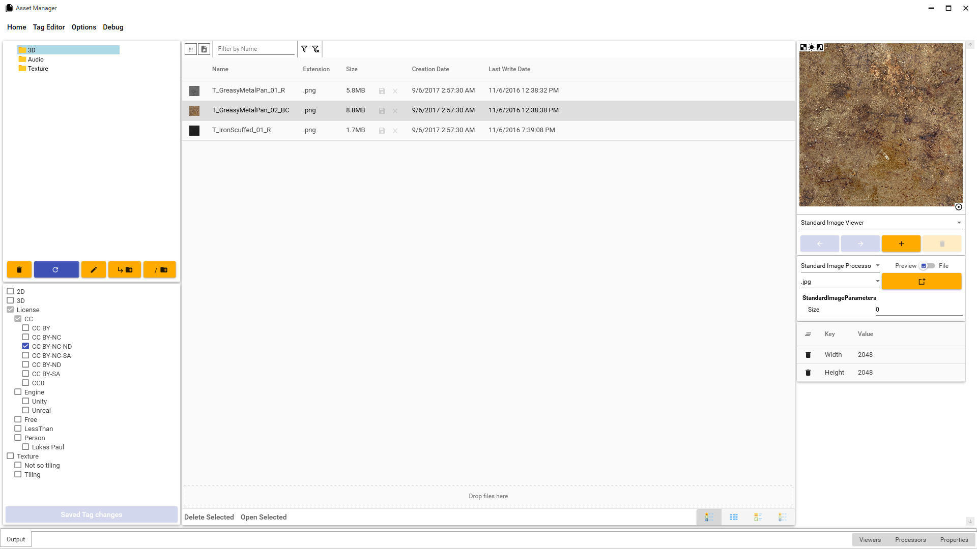This screenshot has width=977, height=549.
Task: Delete the selected folder with trash button
Action: pos(19,270)
